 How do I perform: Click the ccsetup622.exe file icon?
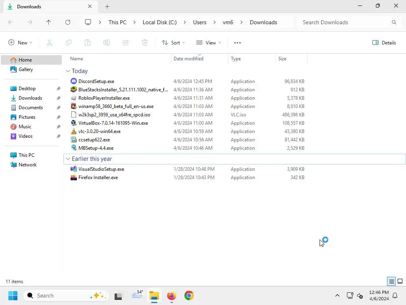tap(74, 139)
